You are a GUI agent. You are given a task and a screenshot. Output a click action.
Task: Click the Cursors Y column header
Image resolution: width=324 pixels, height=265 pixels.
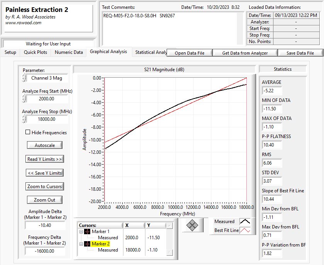click(x=155, y=225)
